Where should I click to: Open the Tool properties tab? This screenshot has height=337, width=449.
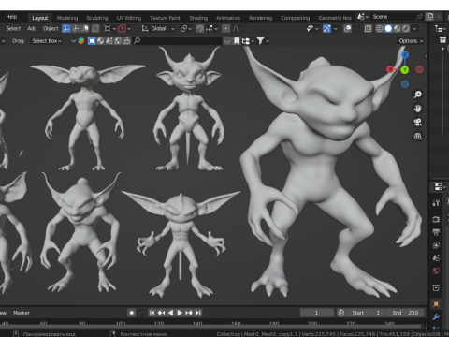coord(436,203)
